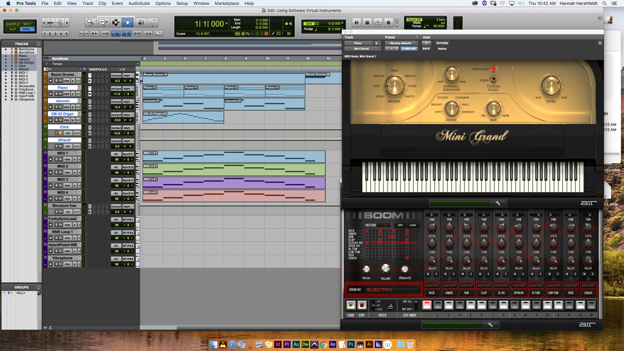Open the Track menu
Viewport: 624px width, 351px height.
pos(88,3)
